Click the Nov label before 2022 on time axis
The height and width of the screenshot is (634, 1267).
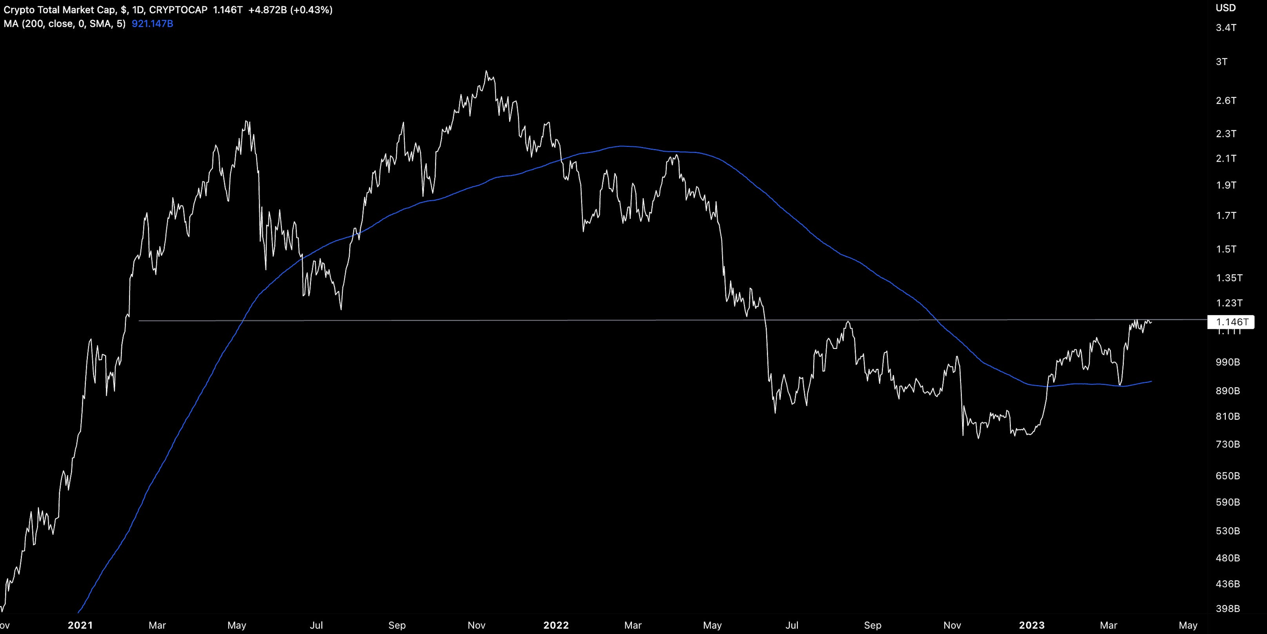476,625
